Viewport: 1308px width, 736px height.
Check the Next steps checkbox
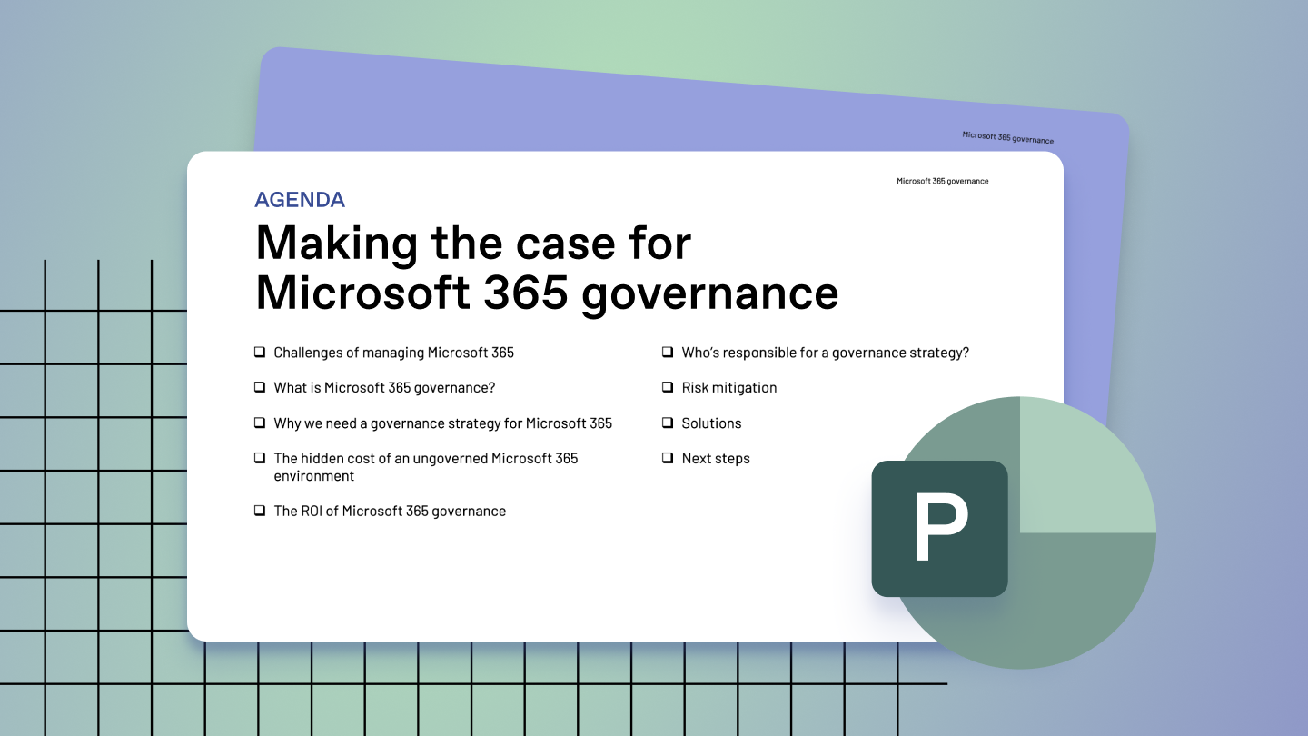(x=667, y=458)
